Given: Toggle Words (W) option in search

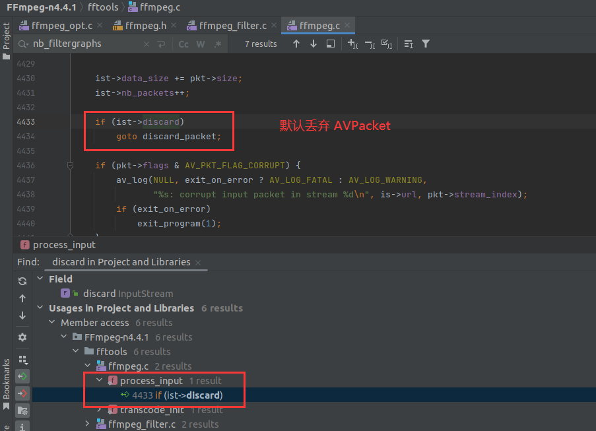Looking at the screenshot, I should pyautogui.click(x=200, y=44).
